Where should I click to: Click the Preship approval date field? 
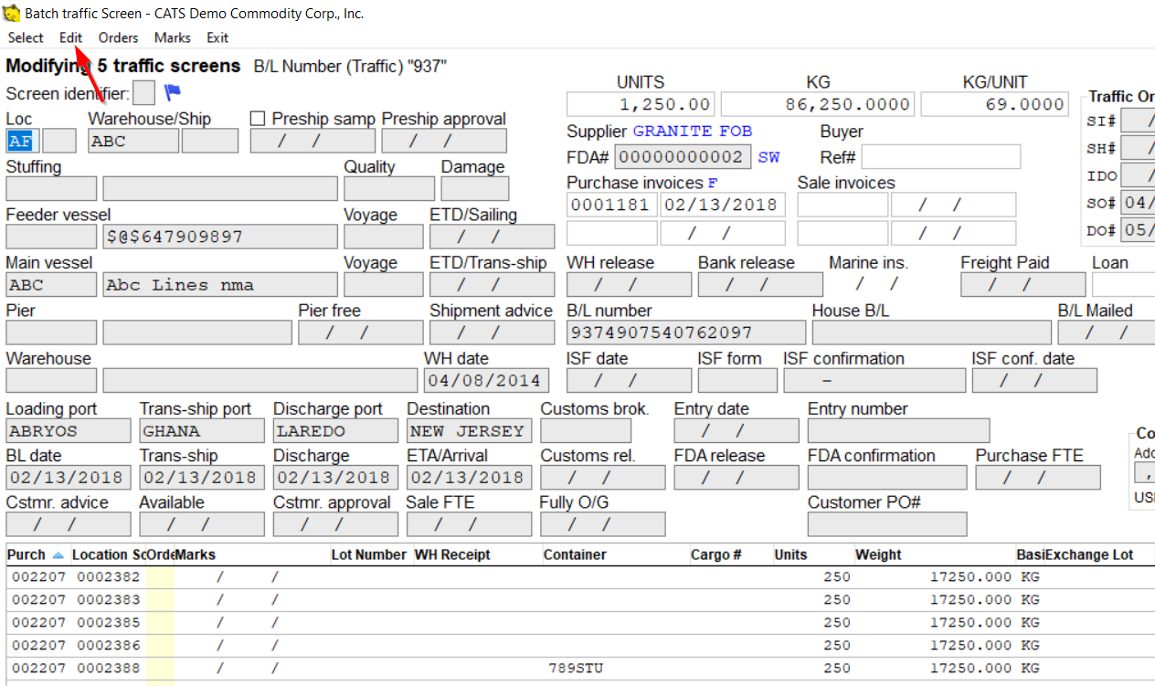444,141
